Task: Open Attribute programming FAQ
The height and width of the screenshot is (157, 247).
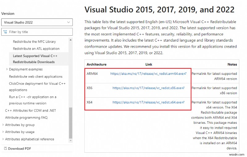Action: 26,118
